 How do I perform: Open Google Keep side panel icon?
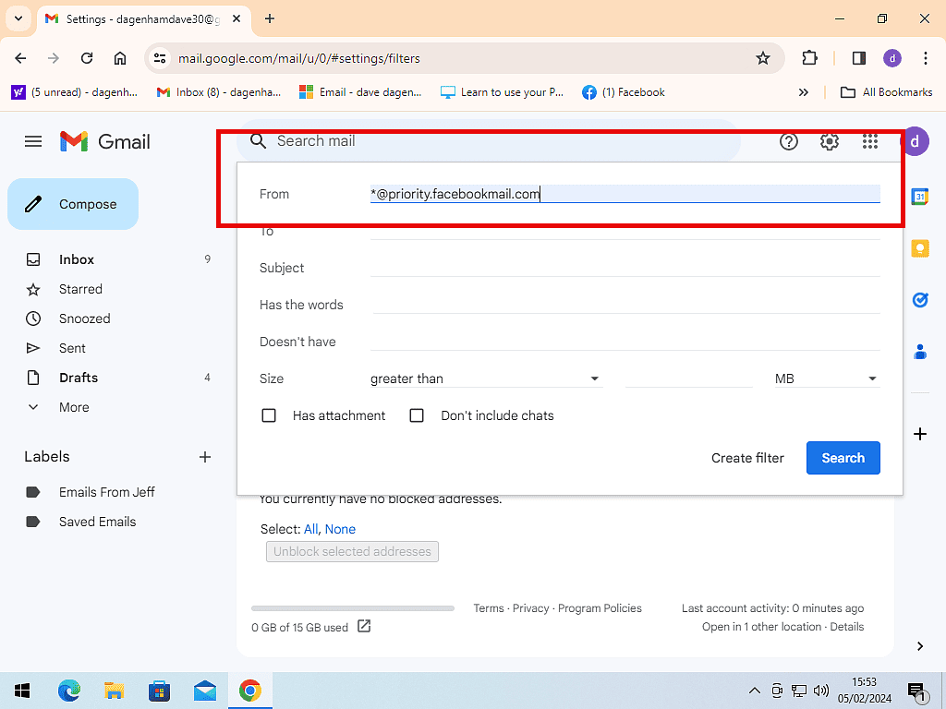(x=920, y=248)
